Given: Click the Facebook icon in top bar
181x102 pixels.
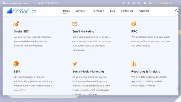Looking at the screenshot, I should click(123, 3).
